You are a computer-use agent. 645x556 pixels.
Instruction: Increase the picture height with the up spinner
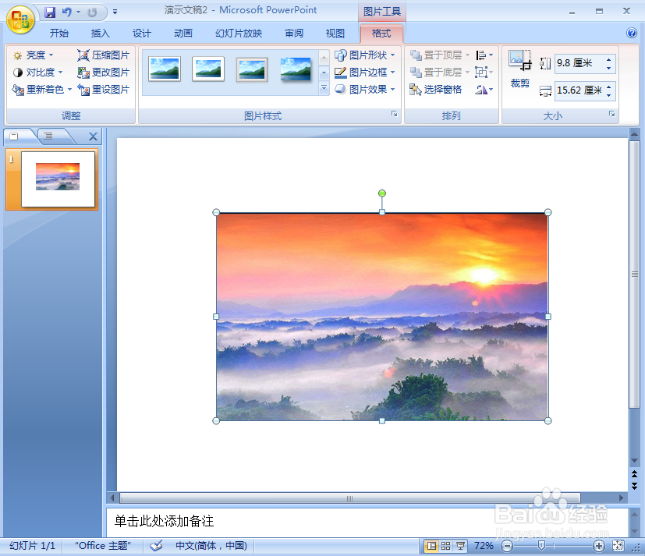coord(609,59)
